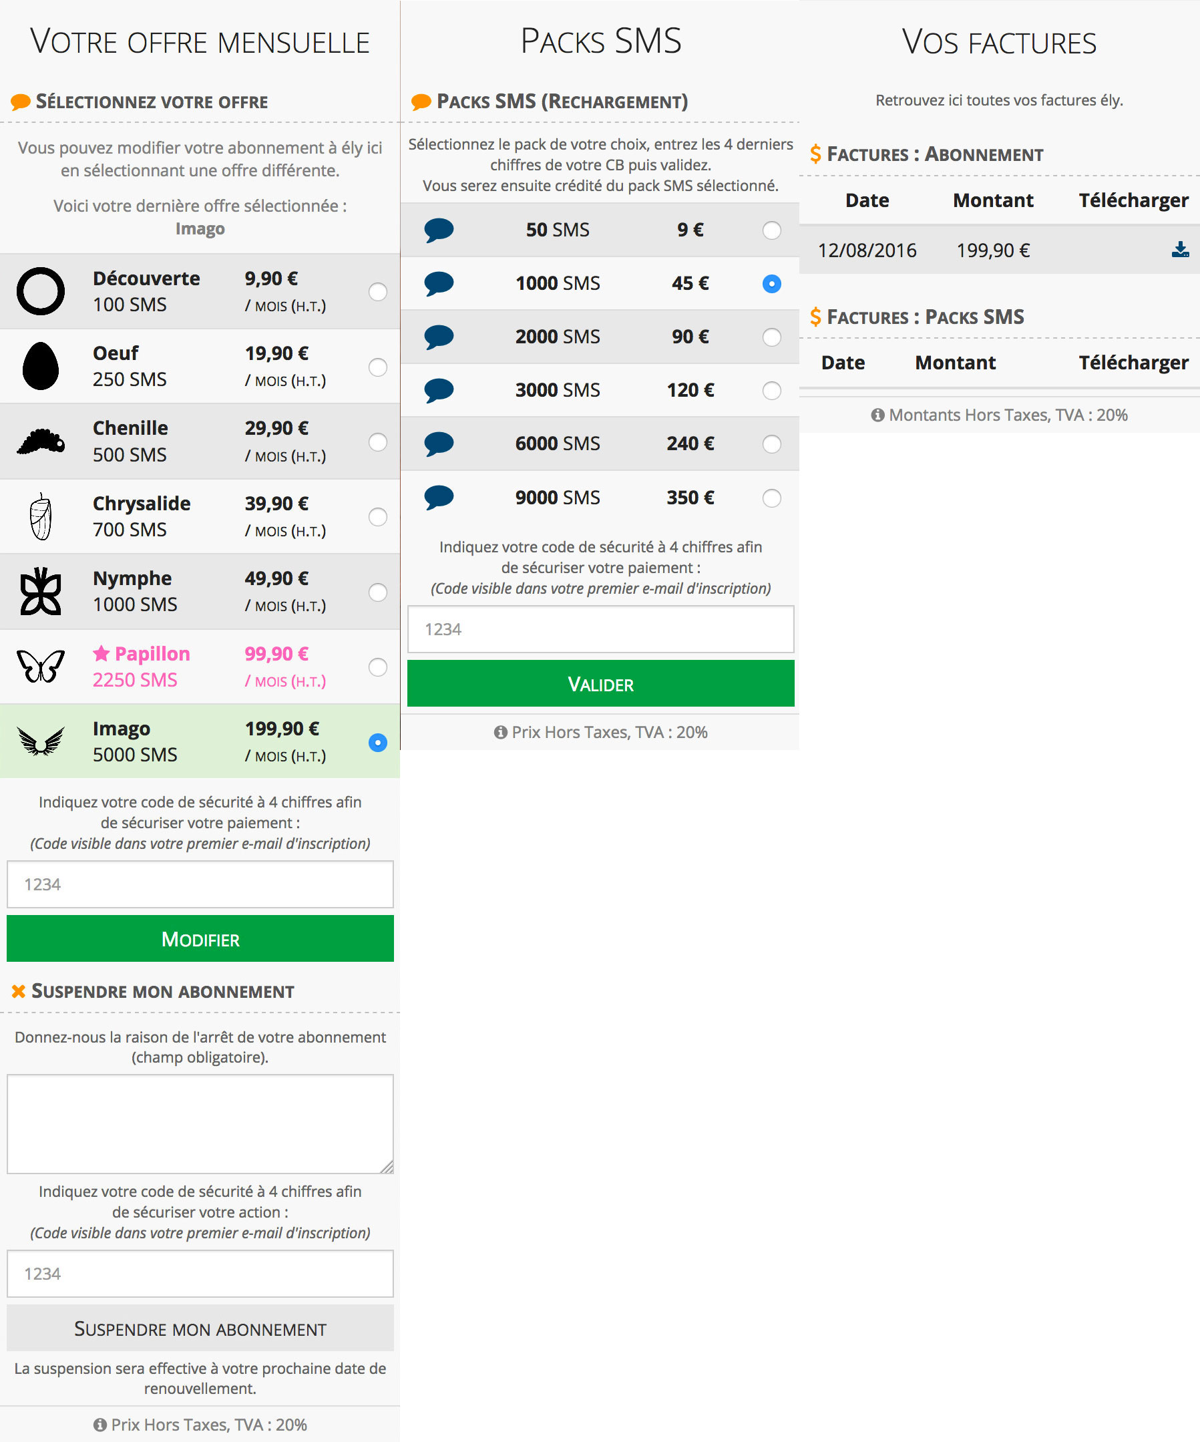Click the Imago wings icon
Screen dimensions: 1200x1442
[41, 741]
